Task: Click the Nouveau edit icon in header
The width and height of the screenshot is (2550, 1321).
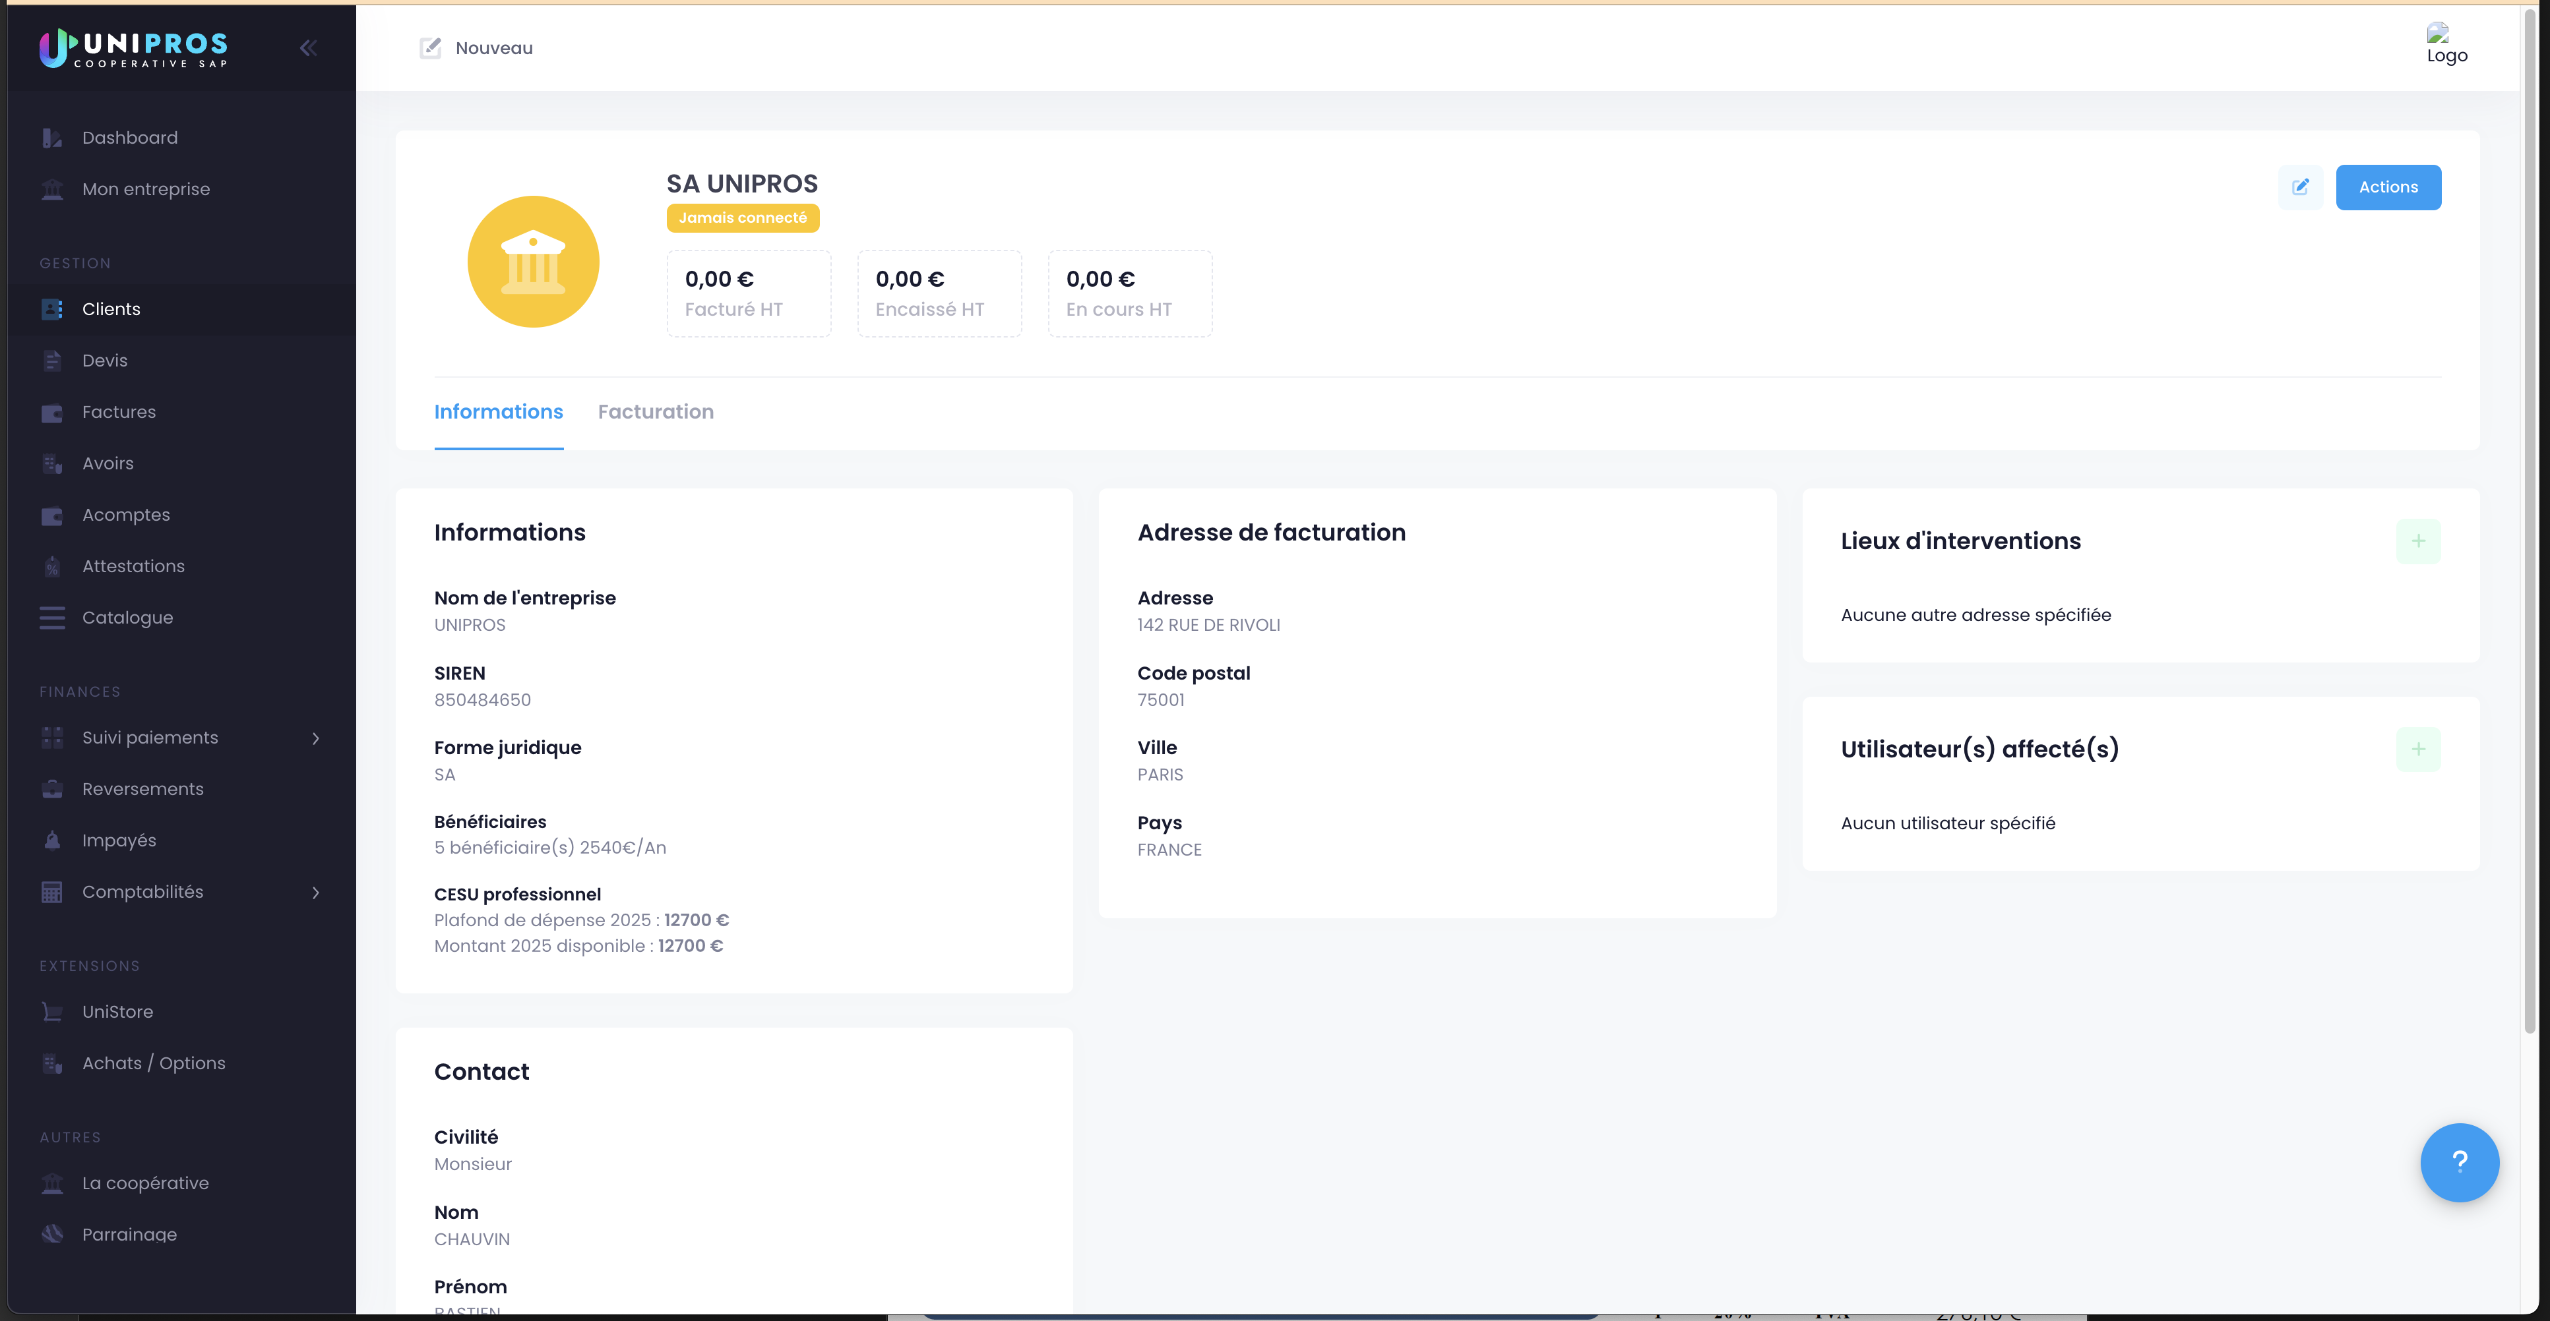Action: click(x=431, y=47)
